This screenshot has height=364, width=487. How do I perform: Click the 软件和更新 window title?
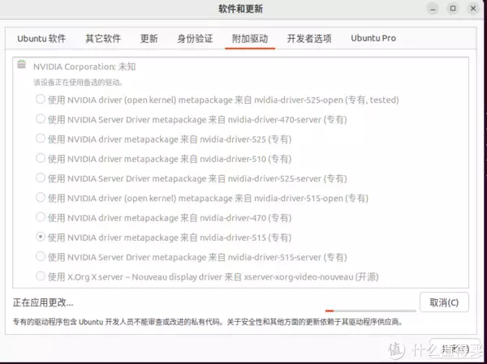coord(241,9)
